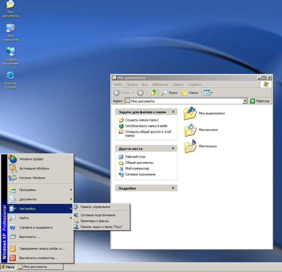The height and width of the screenshot is (272, 282).
Task: Open the Вид menu
Action: coord(145,85)
